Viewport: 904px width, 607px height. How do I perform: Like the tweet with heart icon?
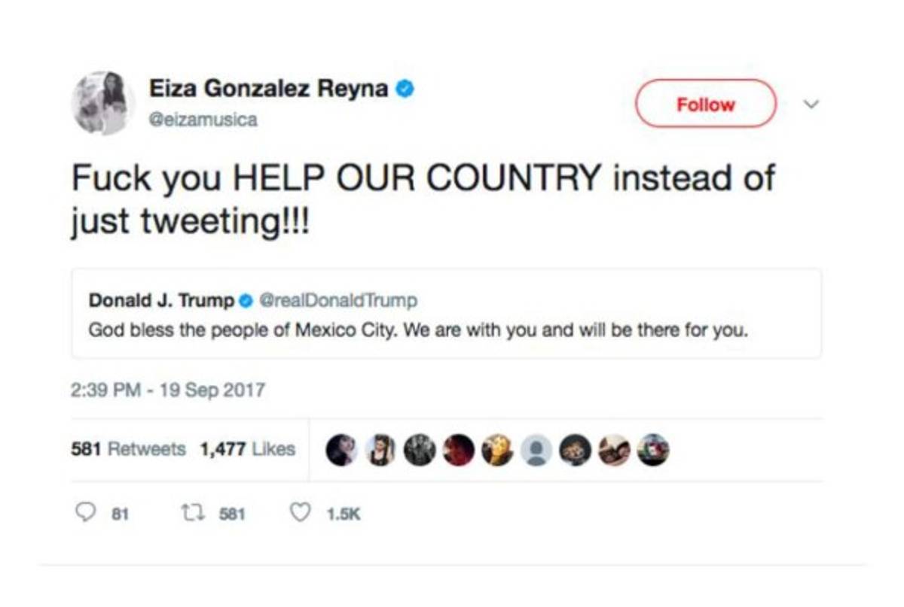pos(301,513)
